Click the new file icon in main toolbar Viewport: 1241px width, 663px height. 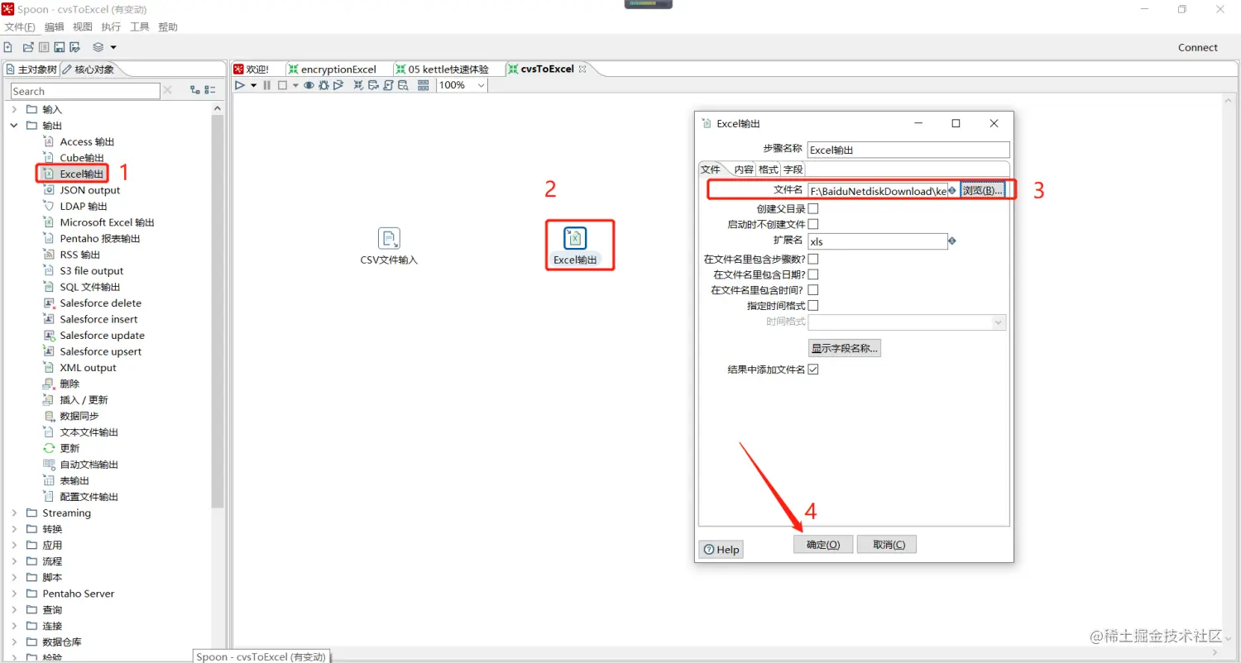click(x=7, y=47)
